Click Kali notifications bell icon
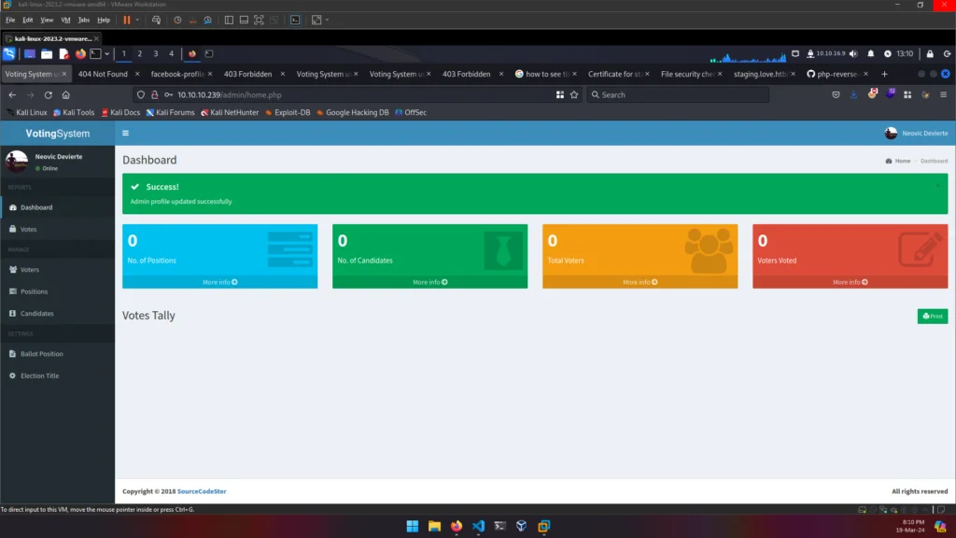956x538 pixels. click(871, 53)
